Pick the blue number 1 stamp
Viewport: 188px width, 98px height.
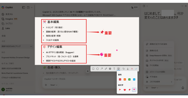[134, 79]
